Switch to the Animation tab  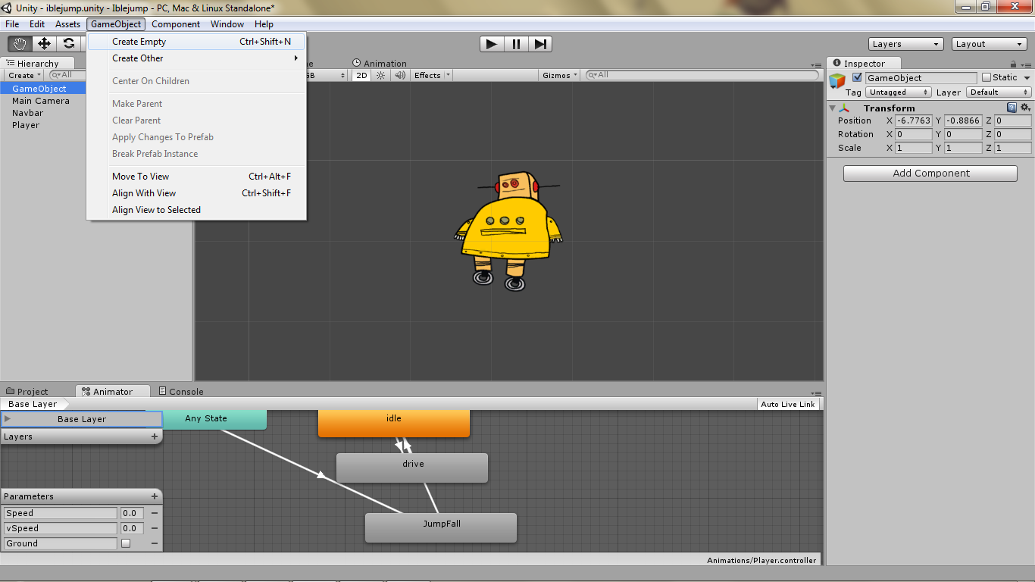point(380,64)
